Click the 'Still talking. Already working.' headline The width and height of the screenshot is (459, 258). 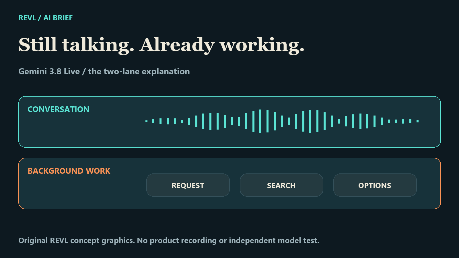pyautogui.click(x=161, y=45)
